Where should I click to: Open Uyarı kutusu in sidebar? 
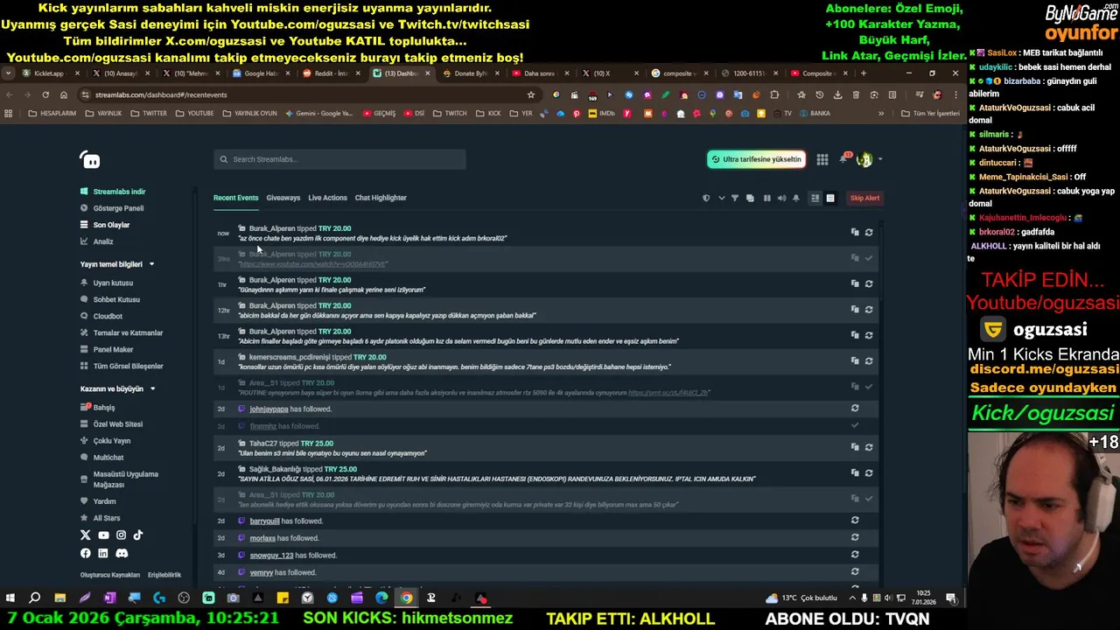[107, 283]
